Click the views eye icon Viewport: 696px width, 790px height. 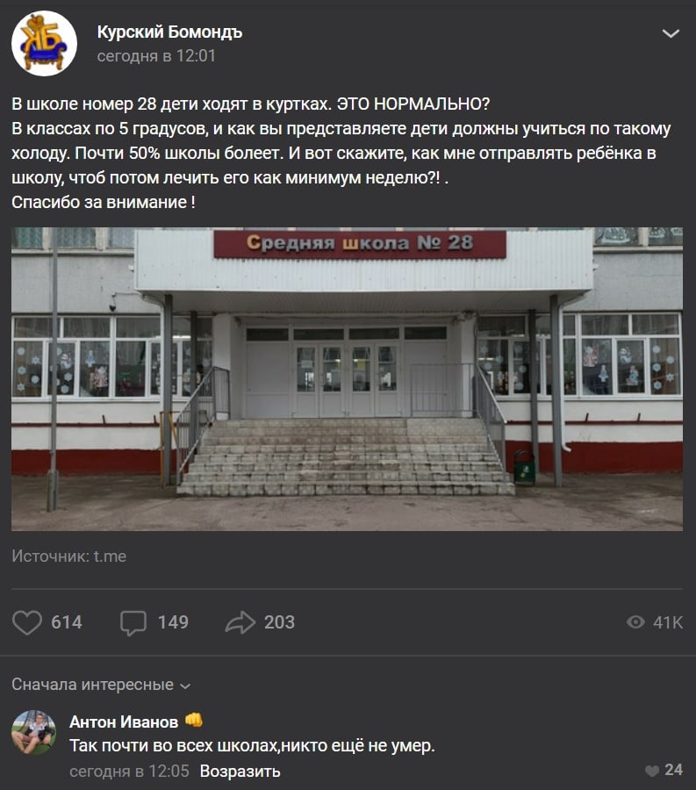click(635, 622)
